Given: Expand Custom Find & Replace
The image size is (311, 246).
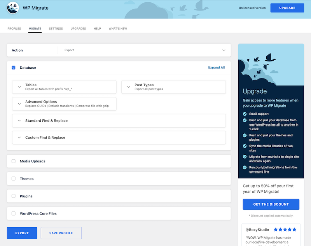Looking at the screenshot, I should coord(19,137).
